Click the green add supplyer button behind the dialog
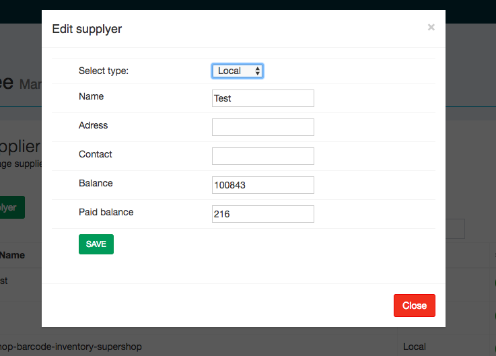Screen dimensions: 496x356 pyautogui.click(x=12, y=207)
